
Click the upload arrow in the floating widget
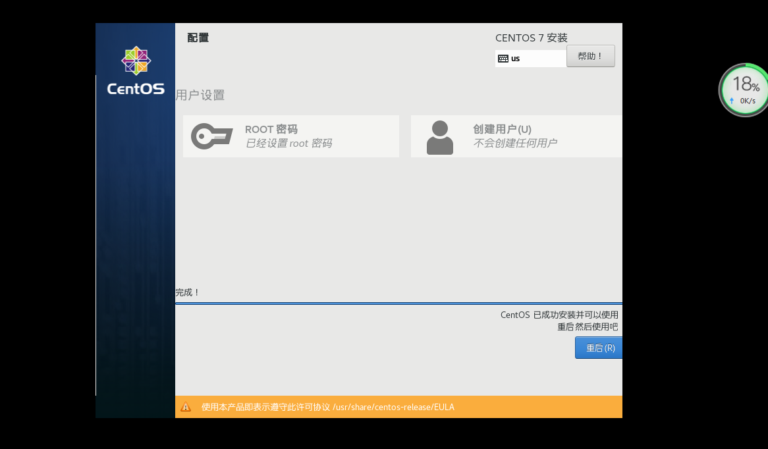pyautogui.click(x=732, y=101)
